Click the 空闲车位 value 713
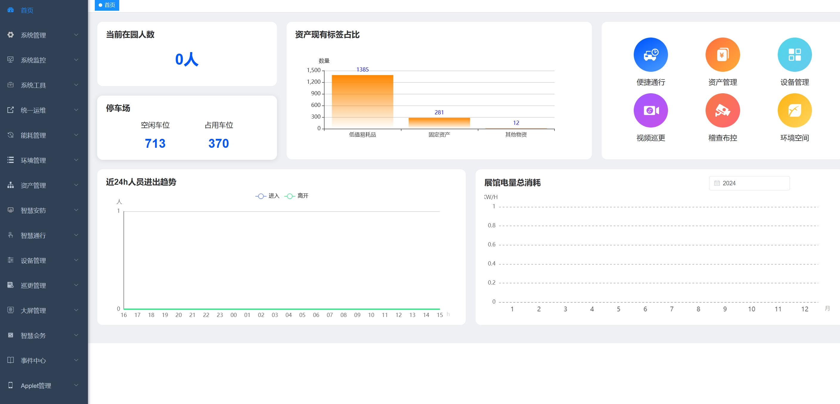This screenshot has height=404, width=840. coord(155,143)
